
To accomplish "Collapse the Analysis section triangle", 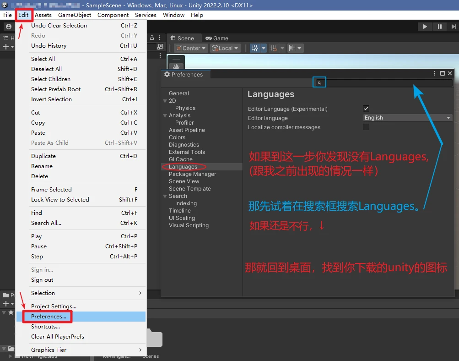I will click(x=165, y=115).
